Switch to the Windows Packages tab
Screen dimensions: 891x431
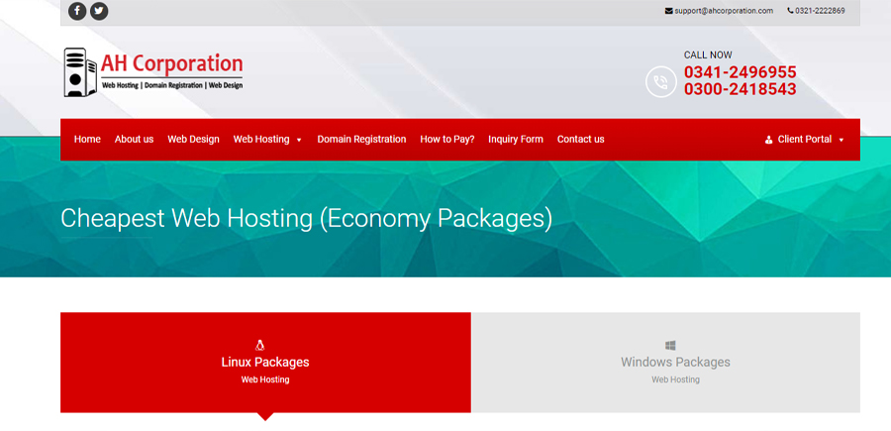(x=666, y=363)
